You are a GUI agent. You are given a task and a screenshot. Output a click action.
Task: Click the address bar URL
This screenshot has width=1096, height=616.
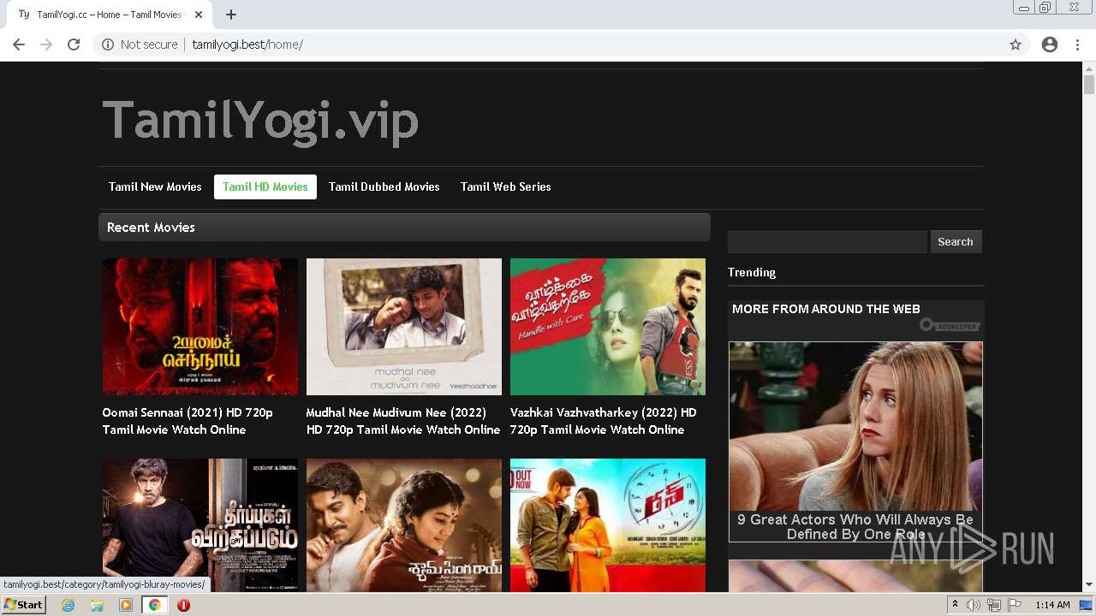coord(247,44)
